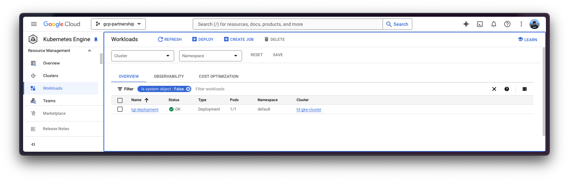Open the help question-mark menu
The image size is (569, 181).
pyautogui.click(x=507, y=24)
